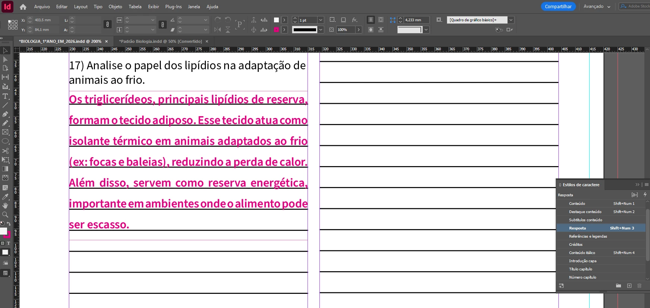Click the drop shadow icon
The height and width of the screenshot is (308, 650).
coord(343,20)
